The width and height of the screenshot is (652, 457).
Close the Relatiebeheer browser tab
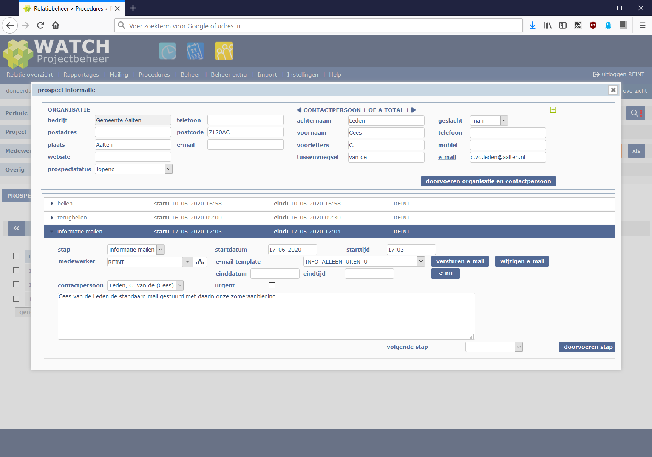pyautogui.click(x=117, y=8)
